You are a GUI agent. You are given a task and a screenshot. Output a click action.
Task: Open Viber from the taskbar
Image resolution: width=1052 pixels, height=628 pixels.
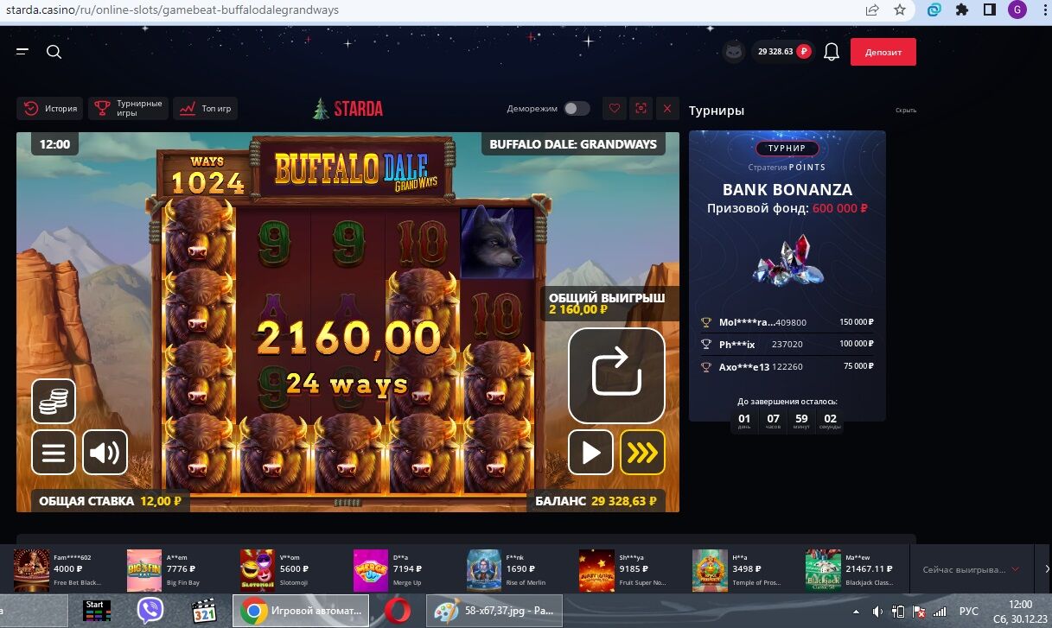coord(150,612)
